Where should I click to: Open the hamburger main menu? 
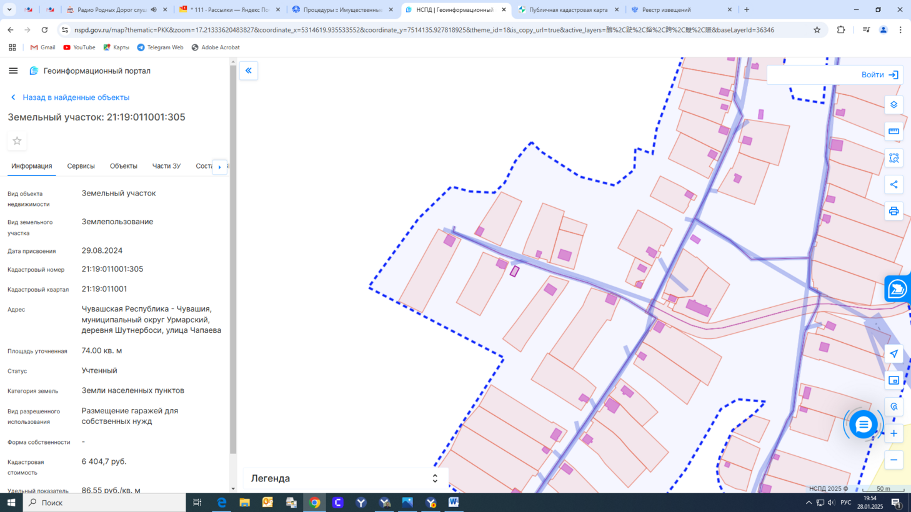pos(13,71)
